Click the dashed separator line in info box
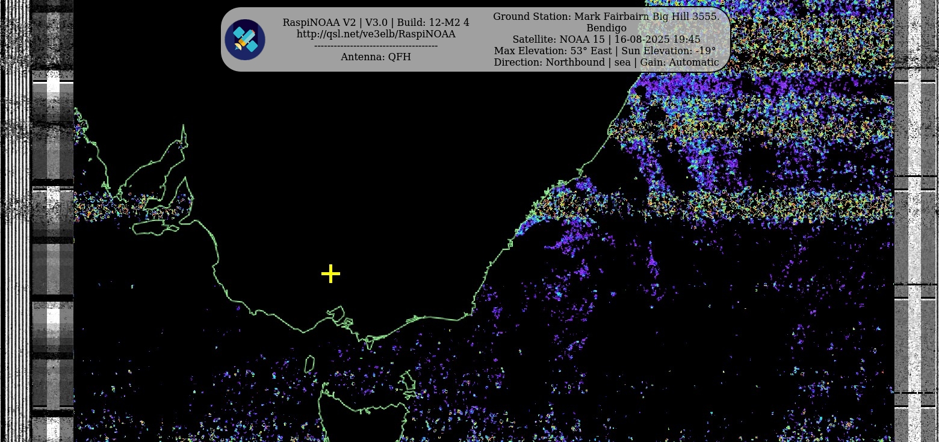This screenshot has height=442, width=939. coord(376,46)
